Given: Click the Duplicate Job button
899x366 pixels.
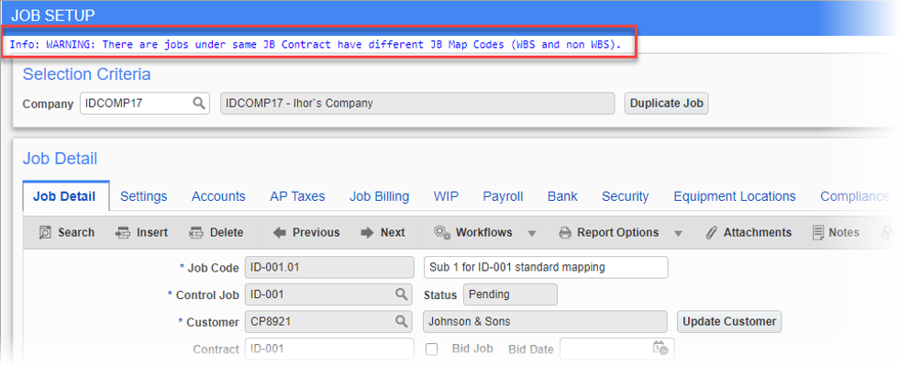Looking at the screenshot, I should click(x=666, y=104).
